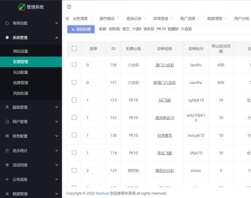Close the 推广连接 tab

click(199, 18)
